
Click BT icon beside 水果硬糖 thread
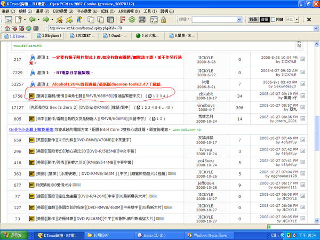pyautogui.click(x=31, y=173)
